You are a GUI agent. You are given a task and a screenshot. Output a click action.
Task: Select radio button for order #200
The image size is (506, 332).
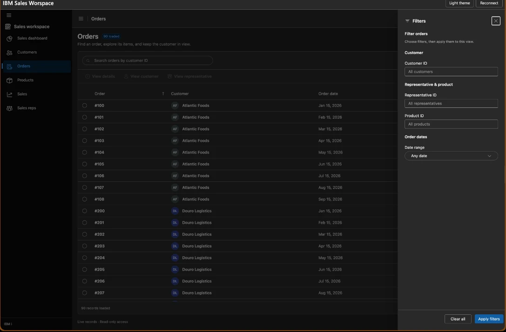[85, 211]
